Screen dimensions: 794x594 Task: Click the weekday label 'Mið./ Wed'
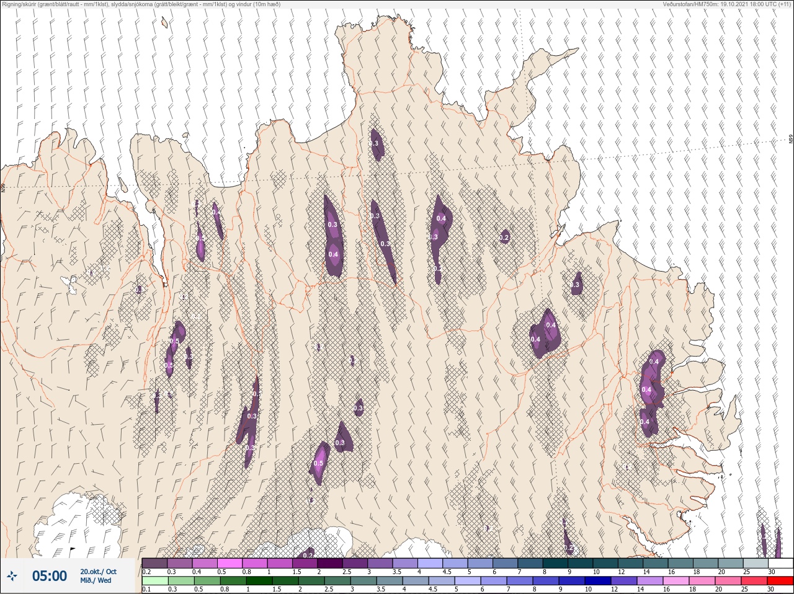click(x=96, y=580)
